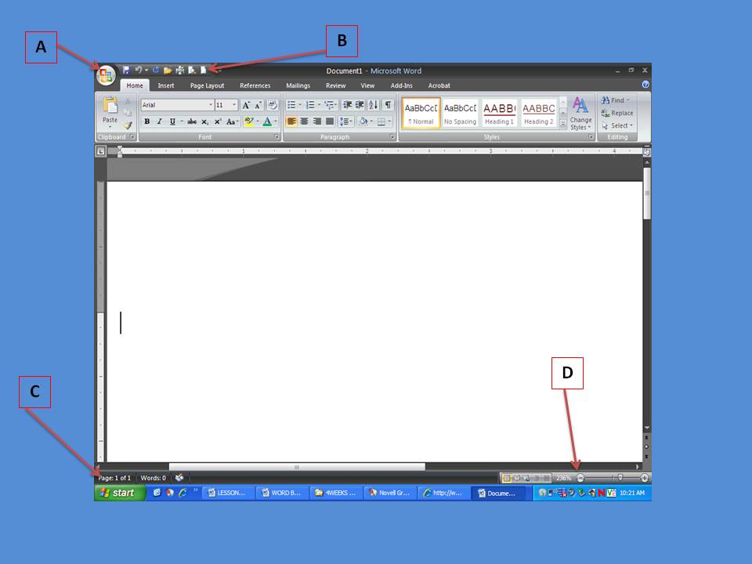Apply the Heading 1 style
This screenshot has height=564, width=752.
[499, 113]
